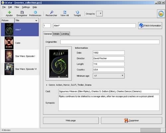The height and width of the screenshot is (133, 166).
Task: Click the GCstar logo button in toolbar
Action: [161, 14]
